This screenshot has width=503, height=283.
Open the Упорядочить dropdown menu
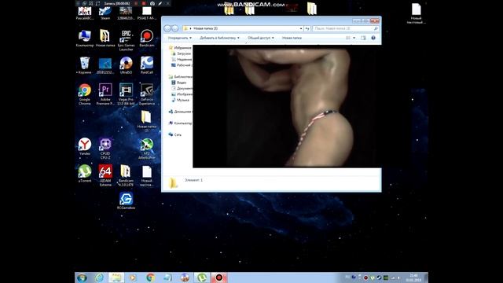[x=180, y=38]
